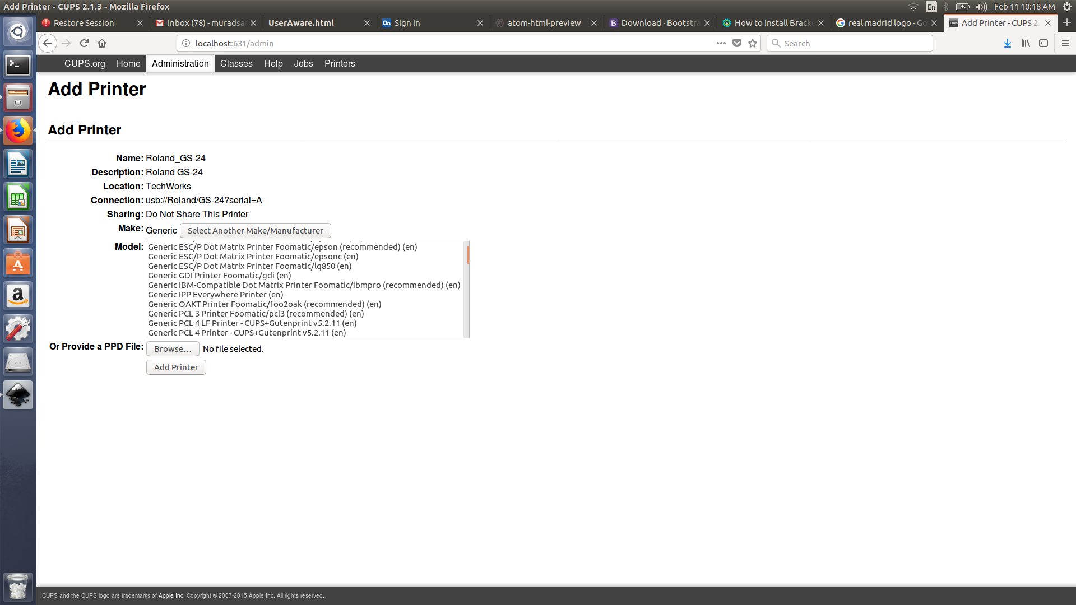This screenshot has width=1076, height=605.
Task: Open Trash at bottom of dock
Action: coord(18,587)
